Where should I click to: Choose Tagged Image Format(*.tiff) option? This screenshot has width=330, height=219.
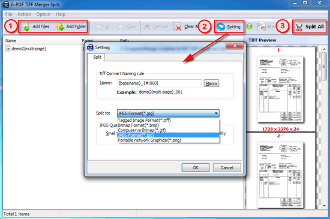[168, 121]
